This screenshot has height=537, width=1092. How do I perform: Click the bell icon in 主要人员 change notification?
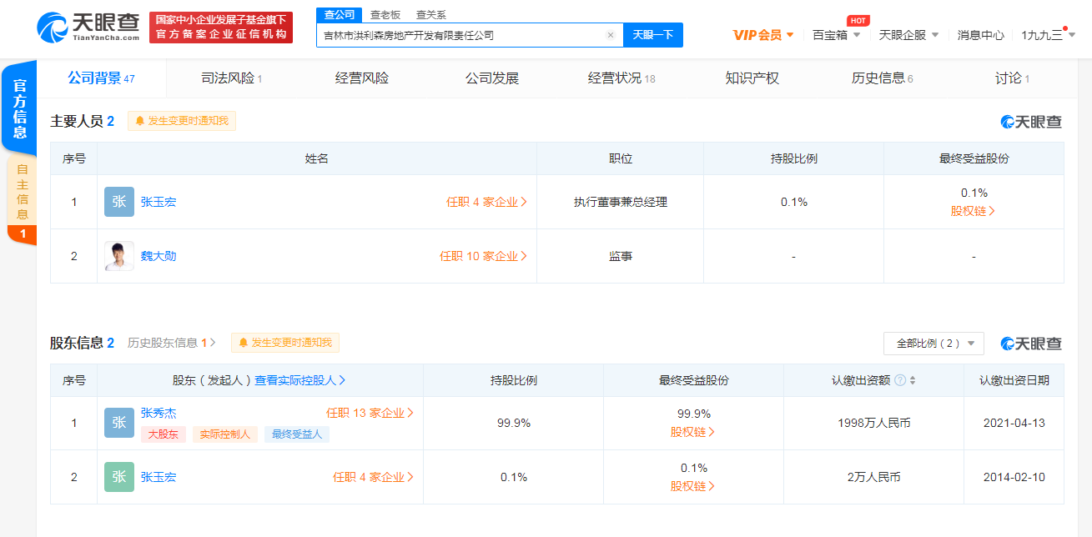(x=139, y=121)
